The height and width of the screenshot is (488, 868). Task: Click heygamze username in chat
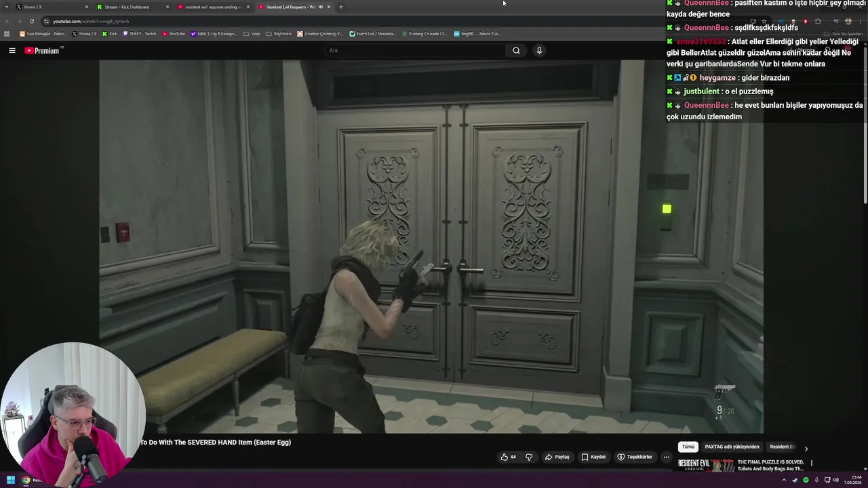click(x=717, y=78)
